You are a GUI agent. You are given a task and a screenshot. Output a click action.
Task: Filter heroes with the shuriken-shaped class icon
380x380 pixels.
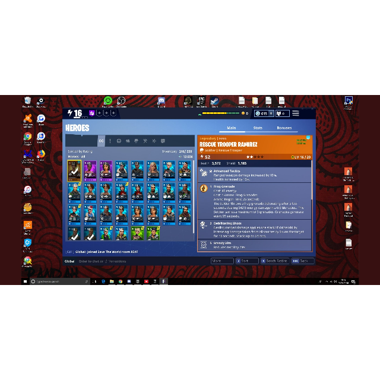[154, 141]
